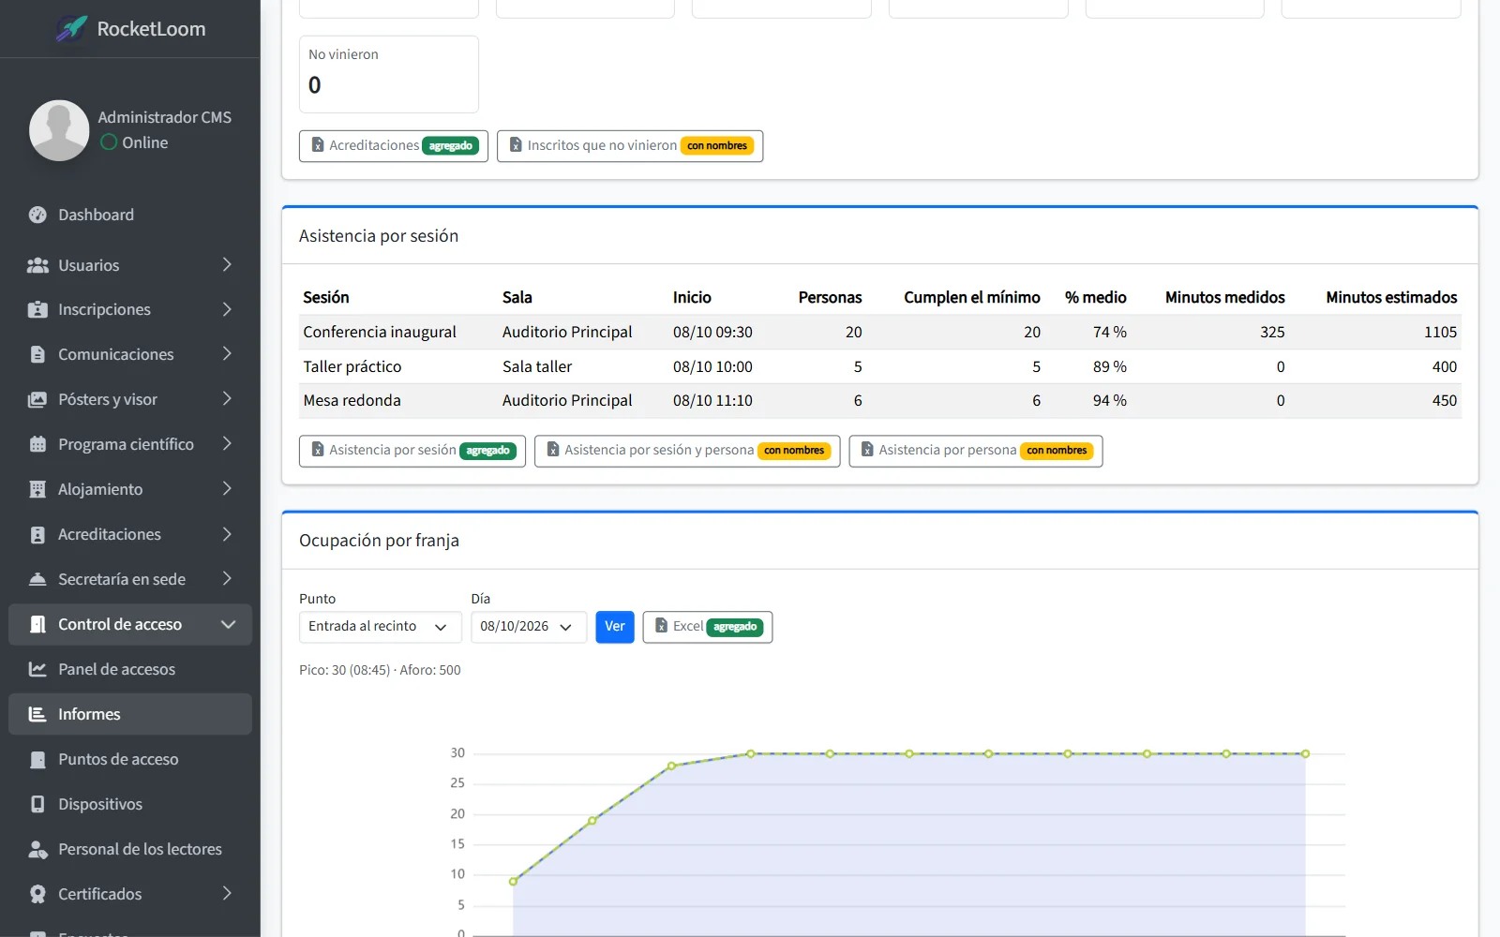Viewport: 1500px width, 937px height.
Task: Click the Puntos de acceso door icon
Action: (x=37, y=759)
